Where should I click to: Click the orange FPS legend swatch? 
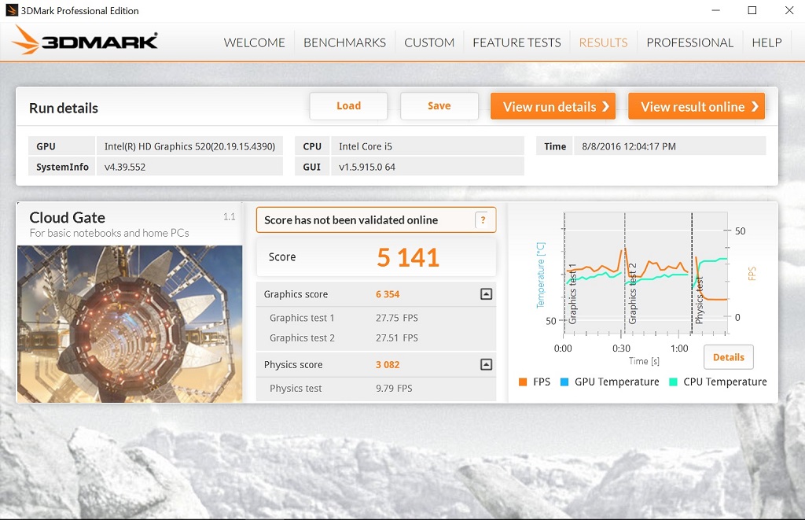pyautogui.click(x=523, y=382)
